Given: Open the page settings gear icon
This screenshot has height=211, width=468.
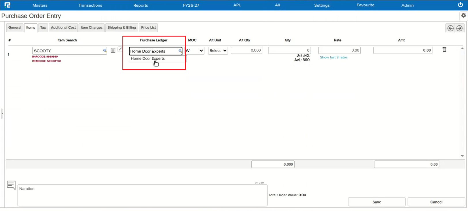Looking at the screenshot, I should [x=463, y=15].
